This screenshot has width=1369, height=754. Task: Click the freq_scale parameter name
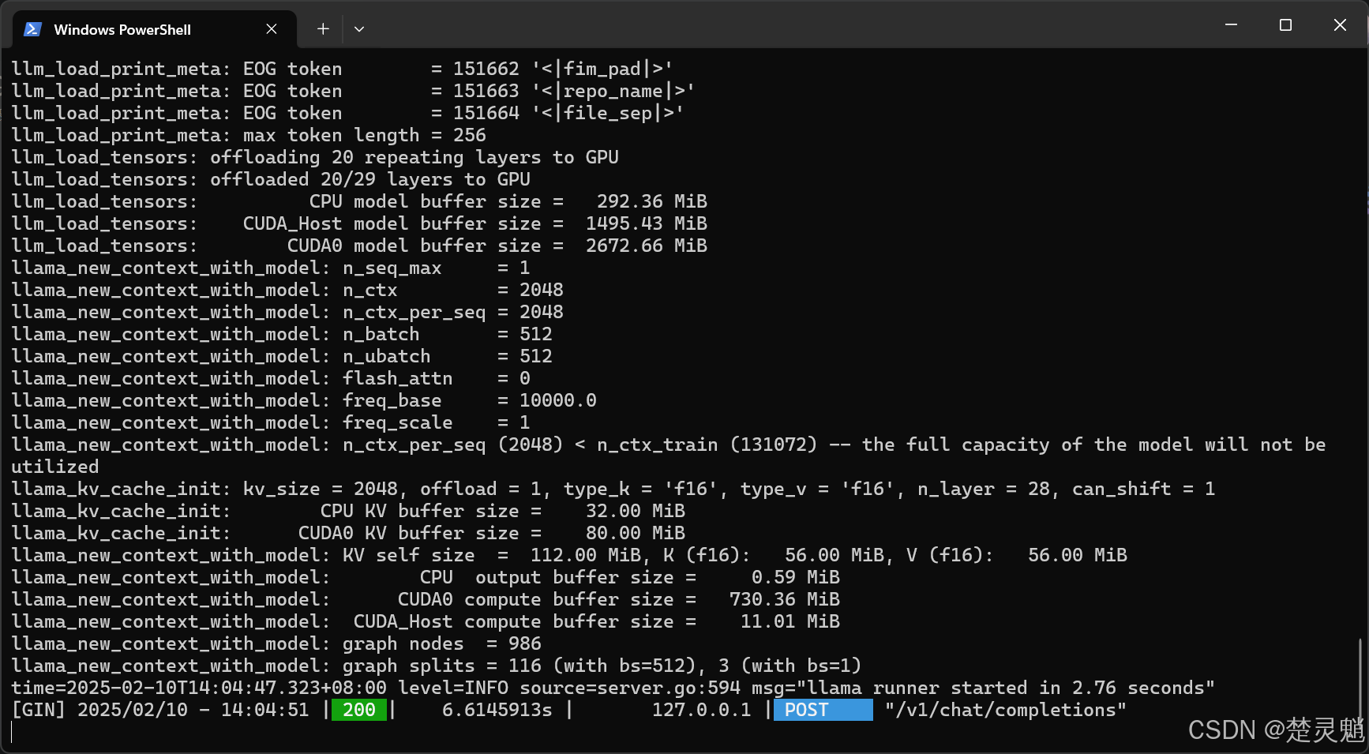(398, 422)
